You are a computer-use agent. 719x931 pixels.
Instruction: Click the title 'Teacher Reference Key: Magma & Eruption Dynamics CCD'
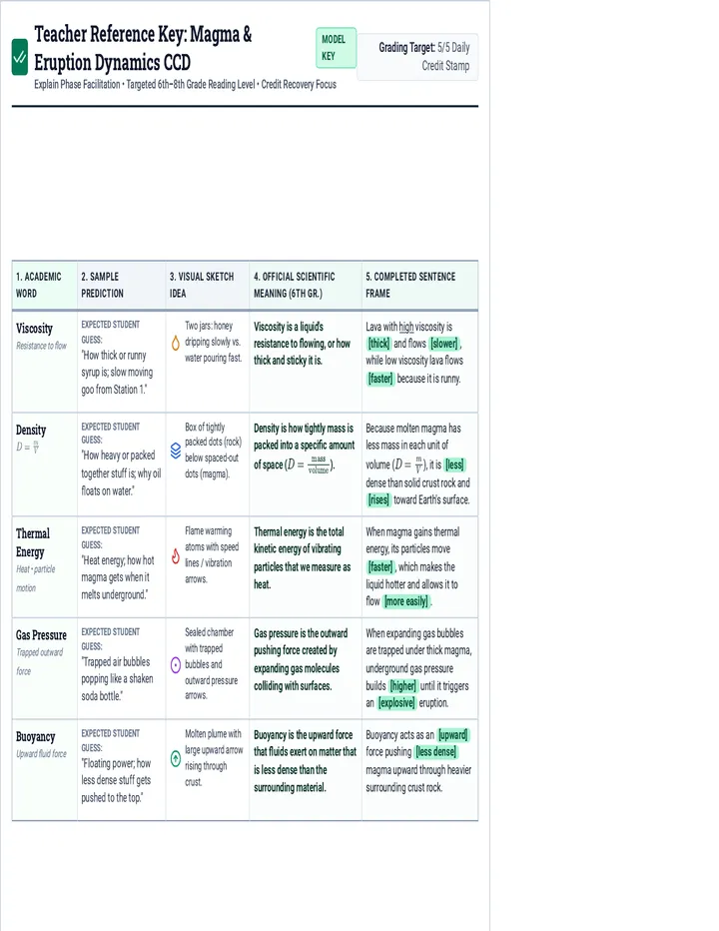143,48
